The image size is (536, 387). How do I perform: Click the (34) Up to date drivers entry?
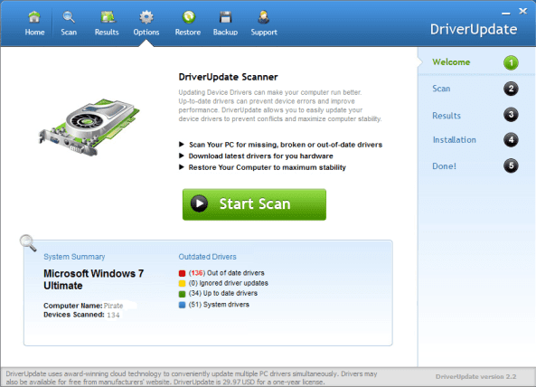click(x=223, y=293)
